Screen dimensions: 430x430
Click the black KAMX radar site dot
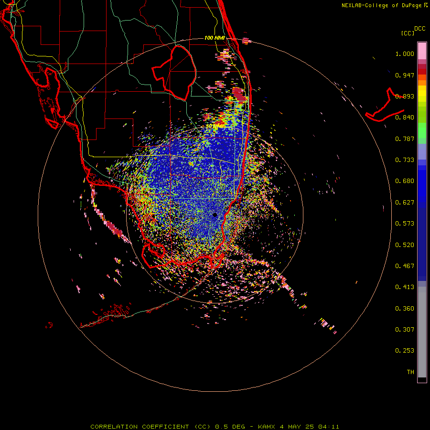click(x=215, y=215)
